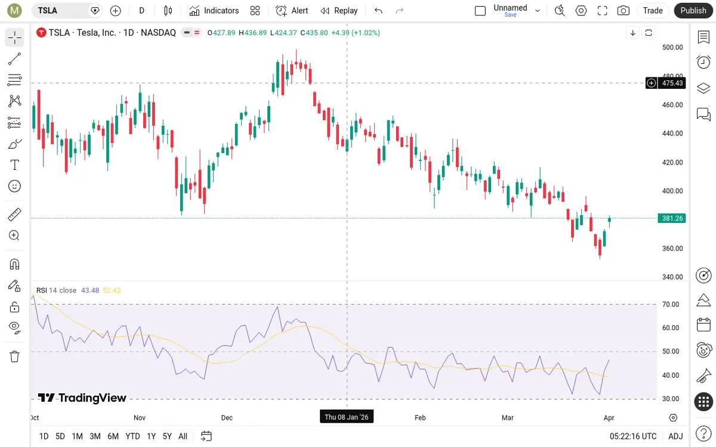Screen dimensions: 716x447
Task: Open the patterns drawing tool
Action: [x=15, y=101]
